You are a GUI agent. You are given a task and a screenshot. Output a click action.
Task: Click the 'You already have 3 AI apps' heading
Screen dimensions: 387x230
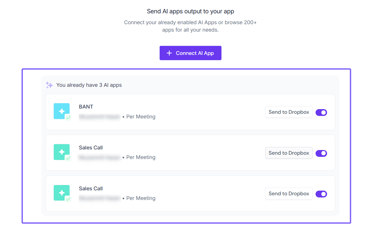tap(89, 85)
